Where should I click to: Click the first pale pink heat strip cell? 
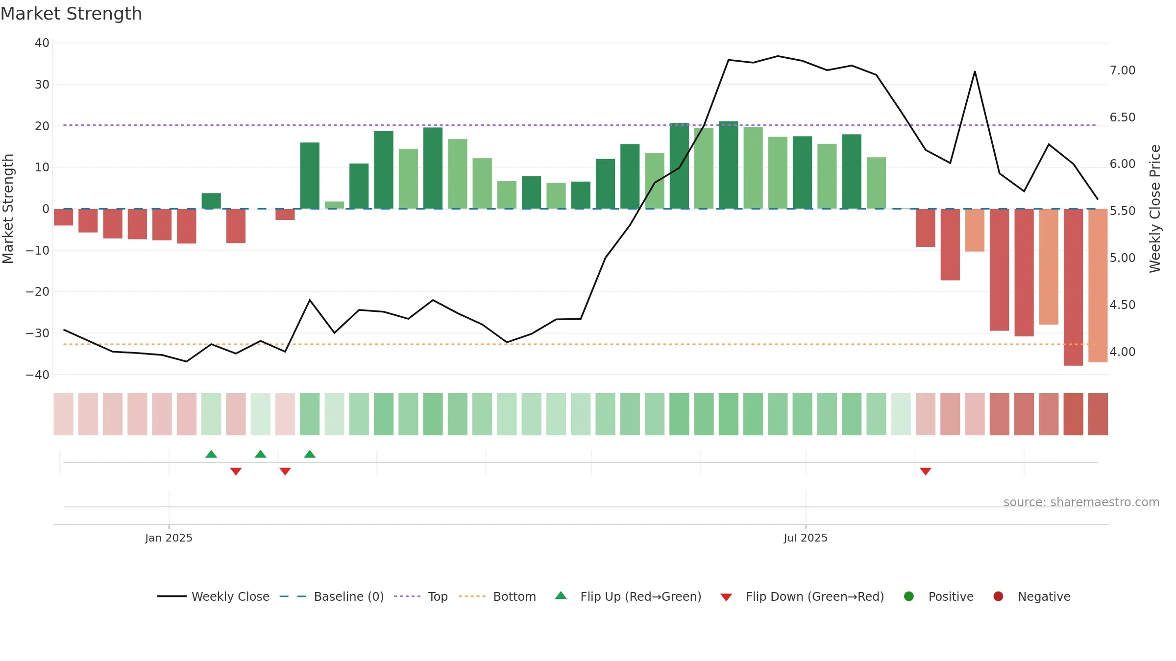click(63, 414)
